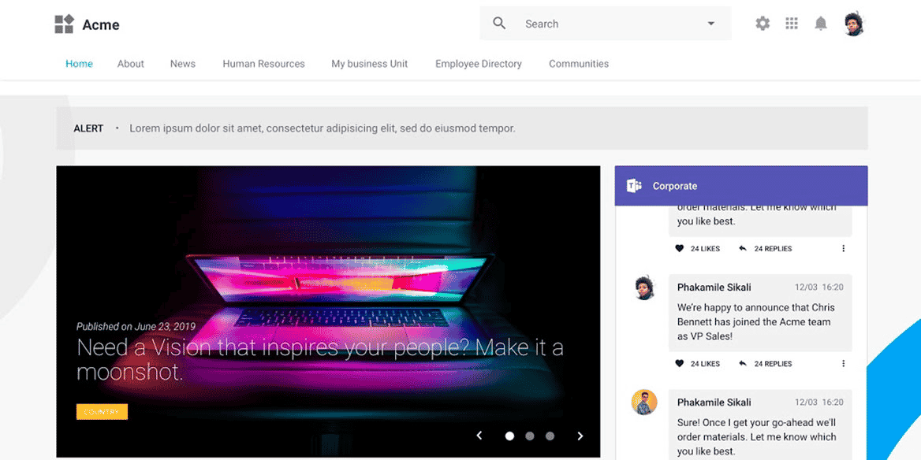Open the user profile avatar in header
This screenshot has width=921, height=460.
(854, 24)
